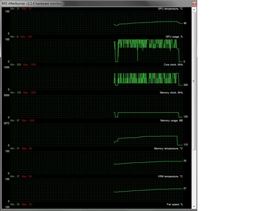Click the 'Core clock, MHz' label
The height and width of the screenshot is (211, 277).
(x=173, y=65)
